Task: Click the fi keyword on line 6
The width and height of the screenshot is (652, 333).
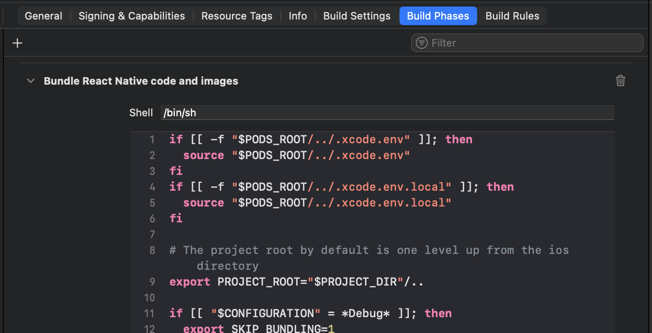Action: coord(176,218)
